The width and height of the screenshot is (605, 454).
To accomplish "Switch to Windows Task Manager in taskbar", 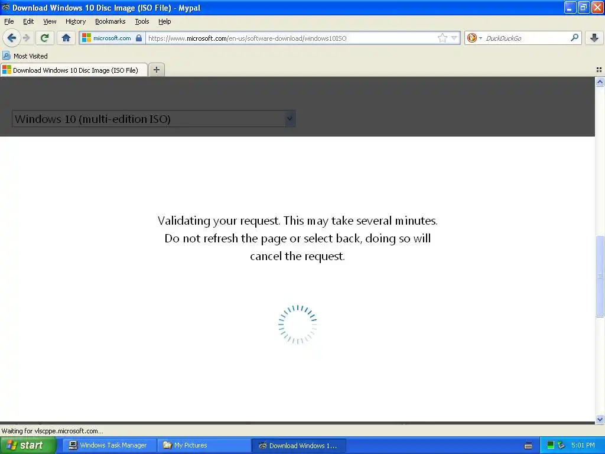I will tap(109, 446).
